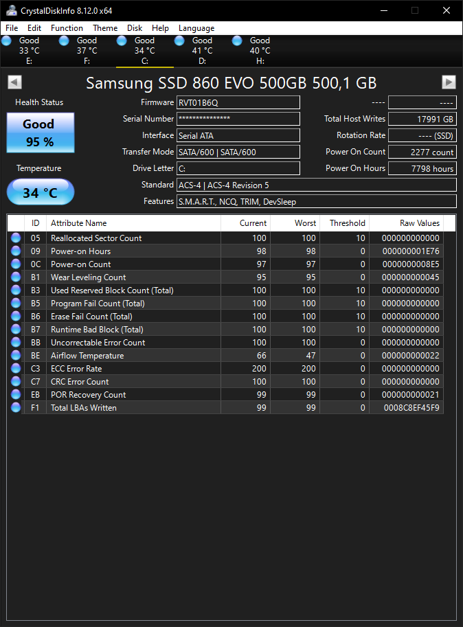Open the Function menu
This screenshot has width=463, height=627.
(x=67, y=28)
